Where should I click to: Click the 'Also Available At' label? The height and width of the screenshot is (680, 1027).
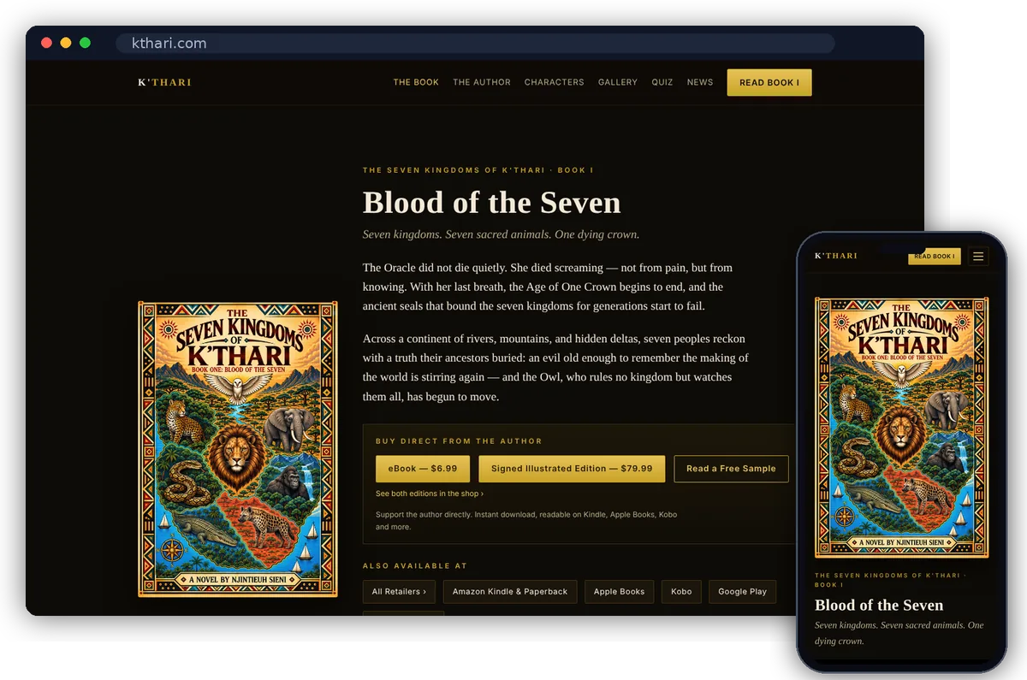(x=415, y=566)
